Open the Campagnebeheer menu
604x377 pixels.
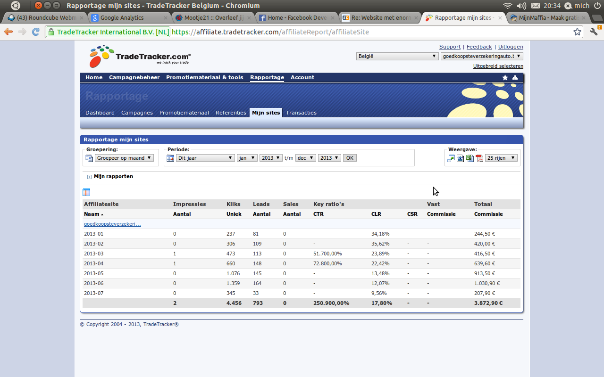134,77
